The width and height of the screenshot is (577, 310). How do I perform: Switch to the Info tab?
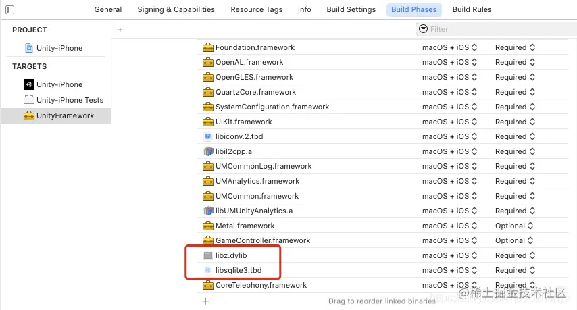[x=304, y=9]
